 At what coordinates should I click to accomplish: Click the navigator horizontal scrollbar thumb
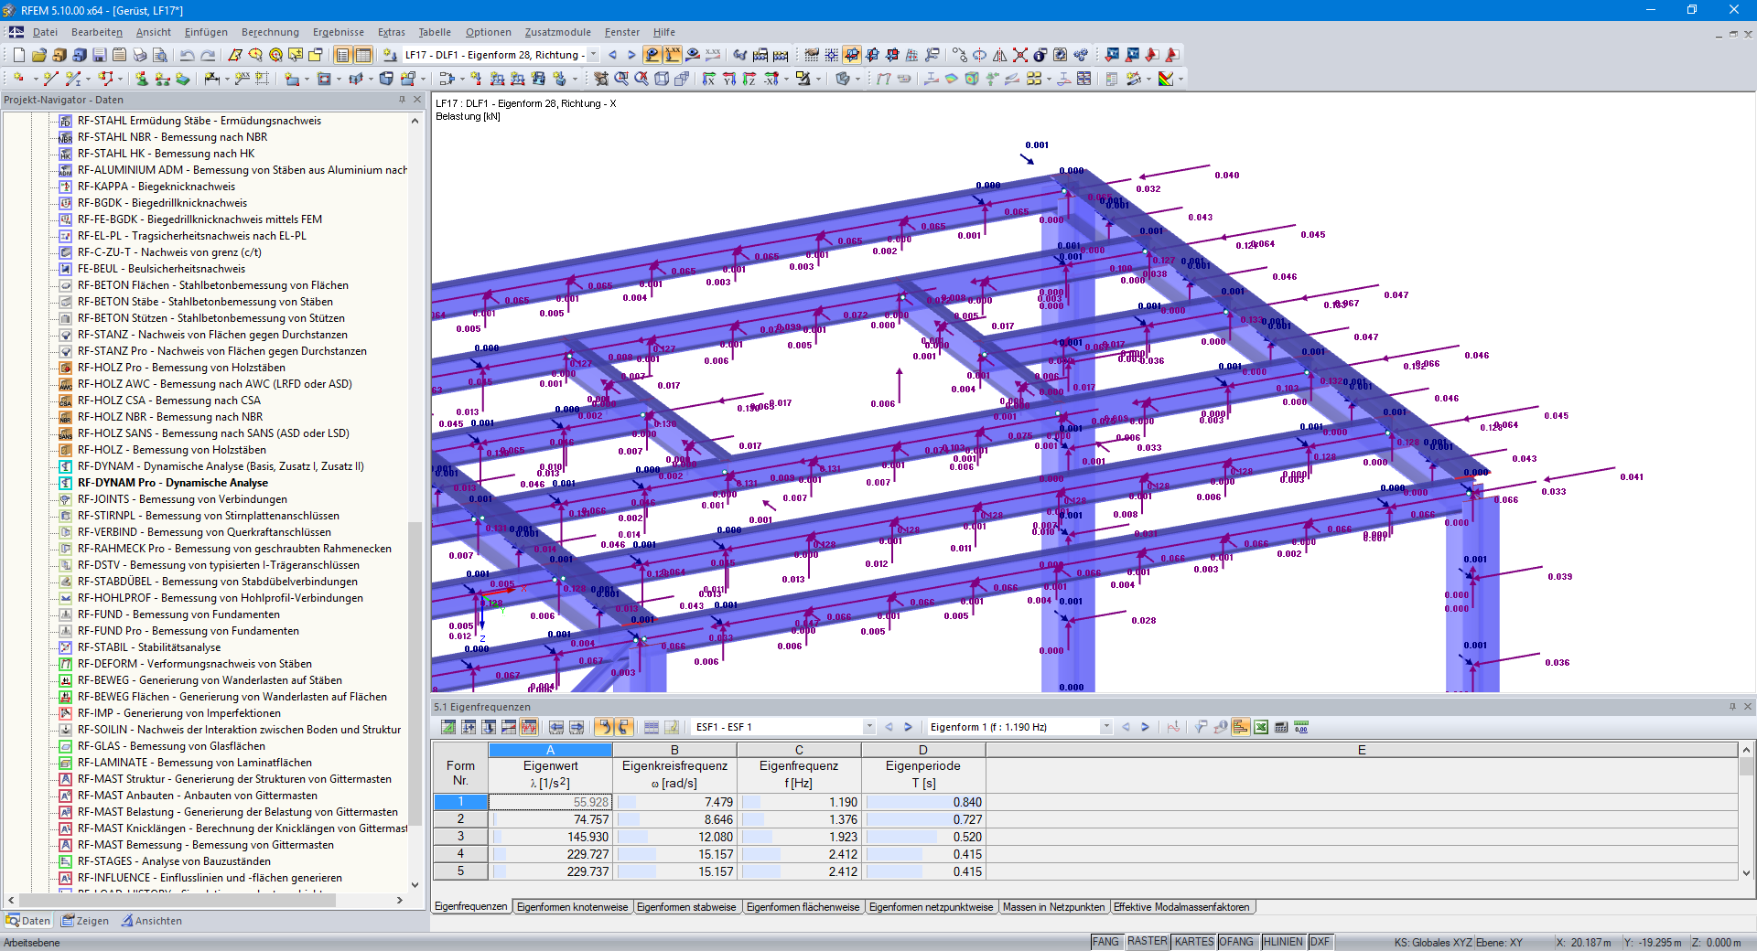(177, 901)
